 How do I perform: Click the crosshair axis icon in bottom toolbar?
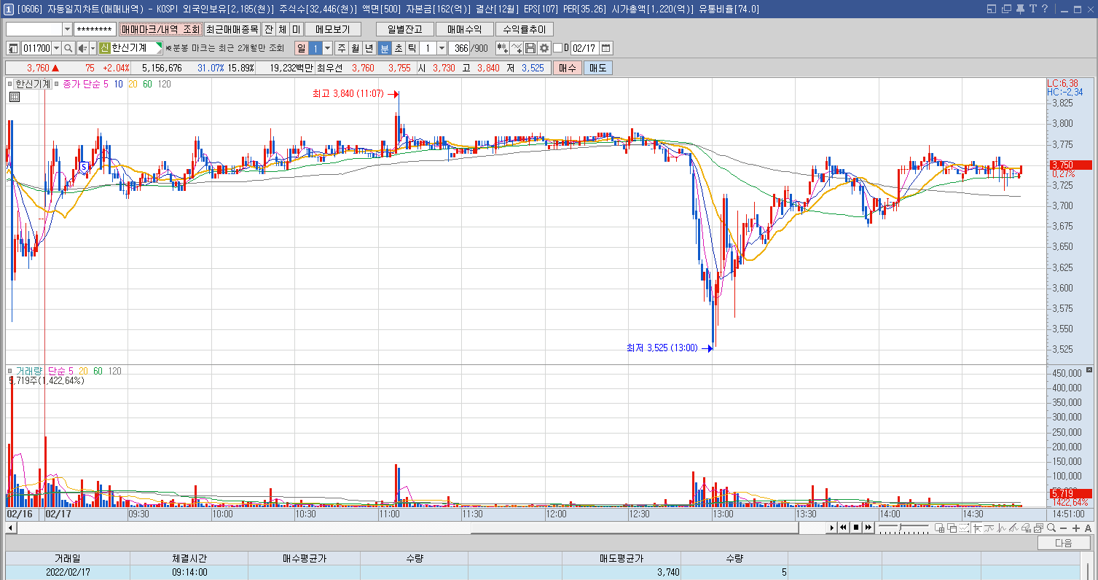[977, 528]
